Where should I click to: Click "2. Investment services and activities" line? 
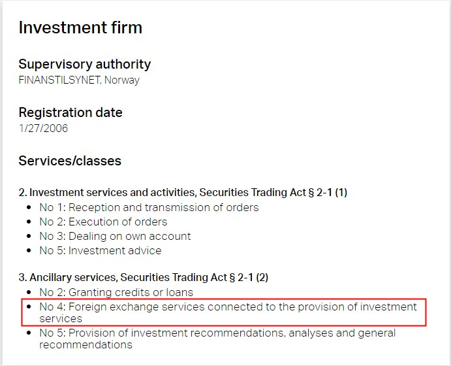183,193
